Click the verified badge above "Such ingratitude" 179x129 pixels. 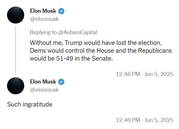click(61, 82)
